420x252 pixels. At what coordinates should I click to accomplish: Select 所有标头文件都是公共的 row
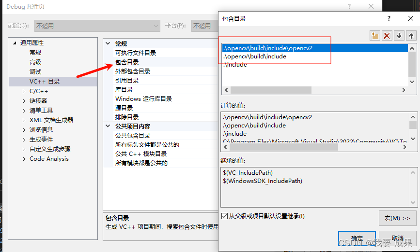point(161,144)
